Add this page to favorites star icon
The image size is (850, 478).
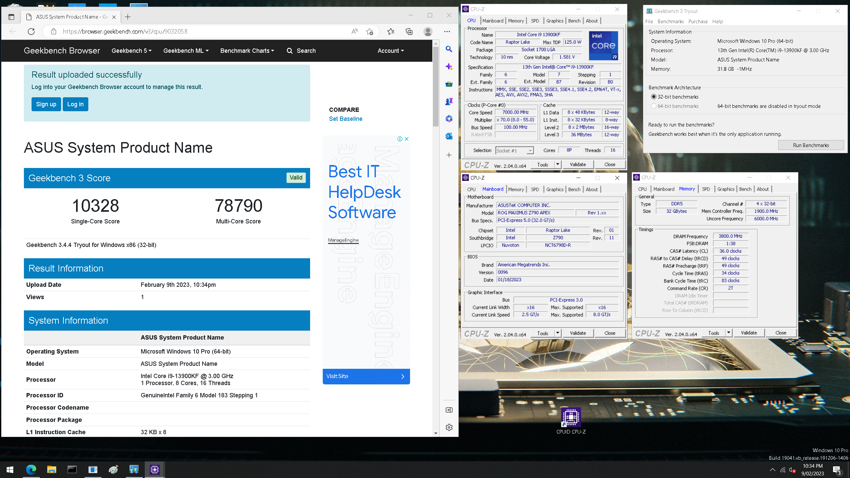coord(370,32)
